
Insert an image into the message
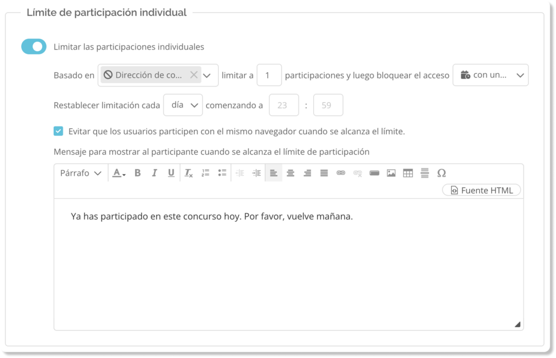click(x=391, y=173)
